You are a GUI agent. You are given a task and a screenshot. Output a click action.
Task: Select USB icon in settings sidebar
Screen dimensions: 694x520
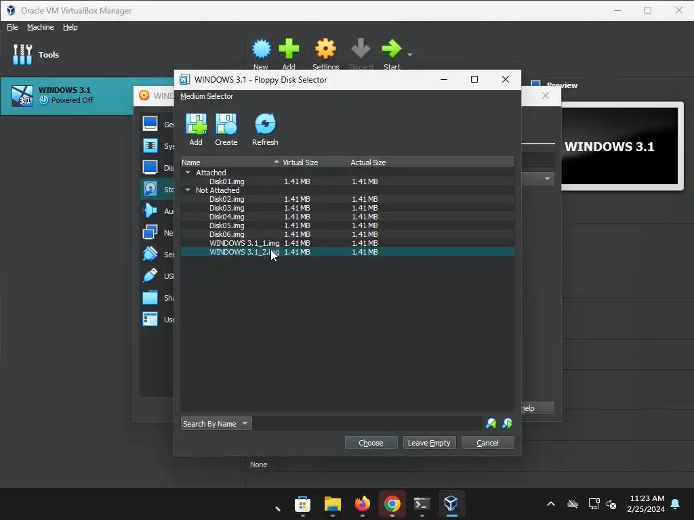pos(150,276)
